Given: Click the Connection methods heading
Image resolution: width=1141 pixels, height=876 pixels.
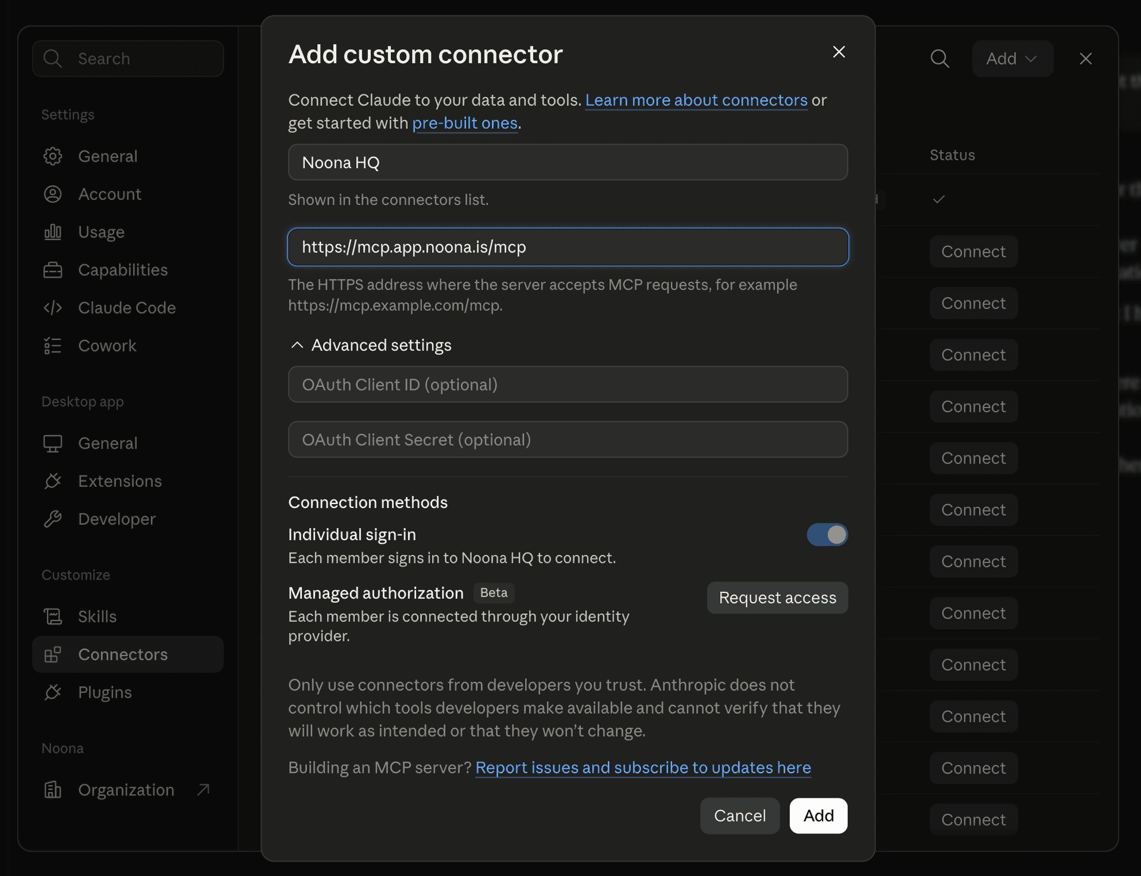Looking at the screenshot, I should click(368, 502).
